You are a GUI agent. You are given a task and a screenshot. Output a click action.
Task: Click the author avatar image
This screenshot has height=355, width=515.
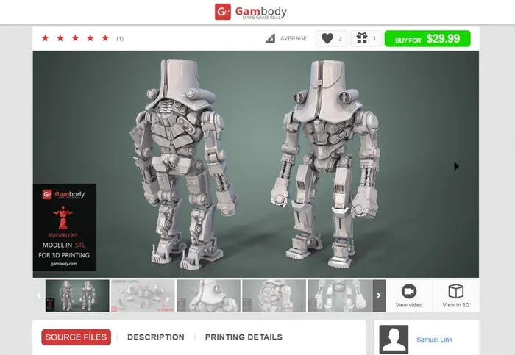click(x=394, y=340)
